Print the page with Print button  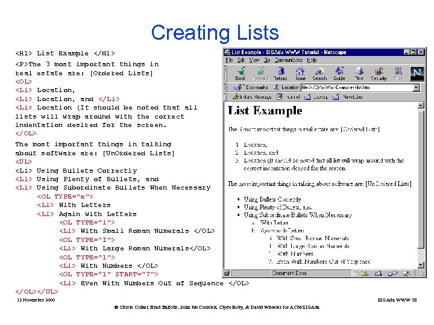[359, 73]
